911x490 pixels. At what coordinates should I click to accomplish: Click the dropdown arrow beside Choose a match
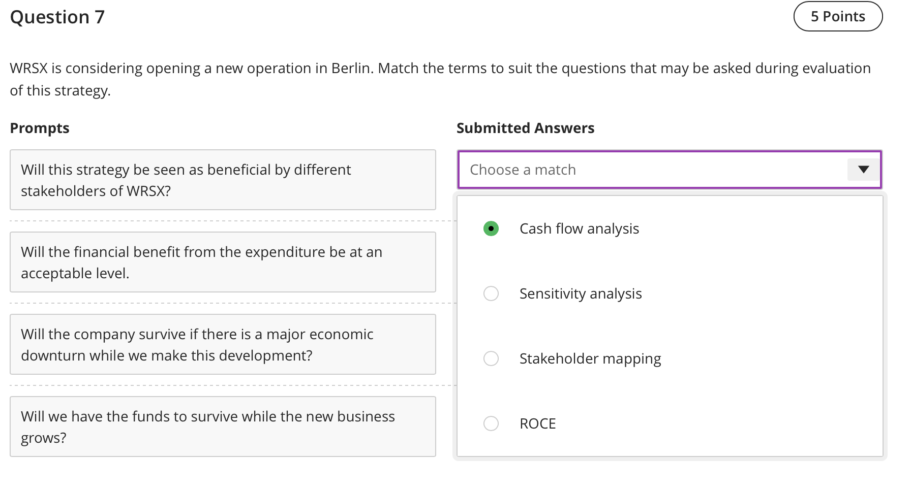click(x=863, y=170)
